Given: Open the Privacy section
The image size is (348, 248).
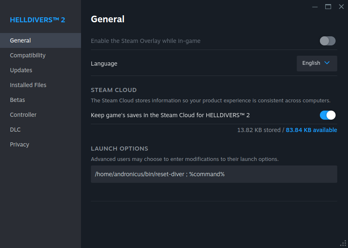Looking at the screenshot, I should click(19, 144).
